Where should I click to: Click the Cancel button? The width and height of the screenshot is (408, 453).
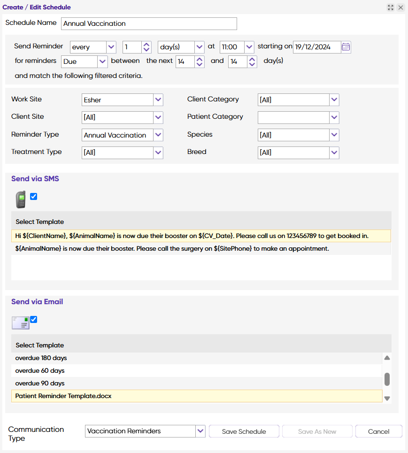378,431
